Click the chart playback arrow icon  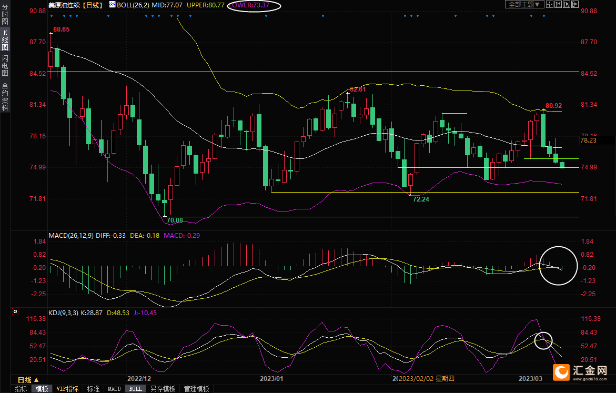(x=567, y=4)
